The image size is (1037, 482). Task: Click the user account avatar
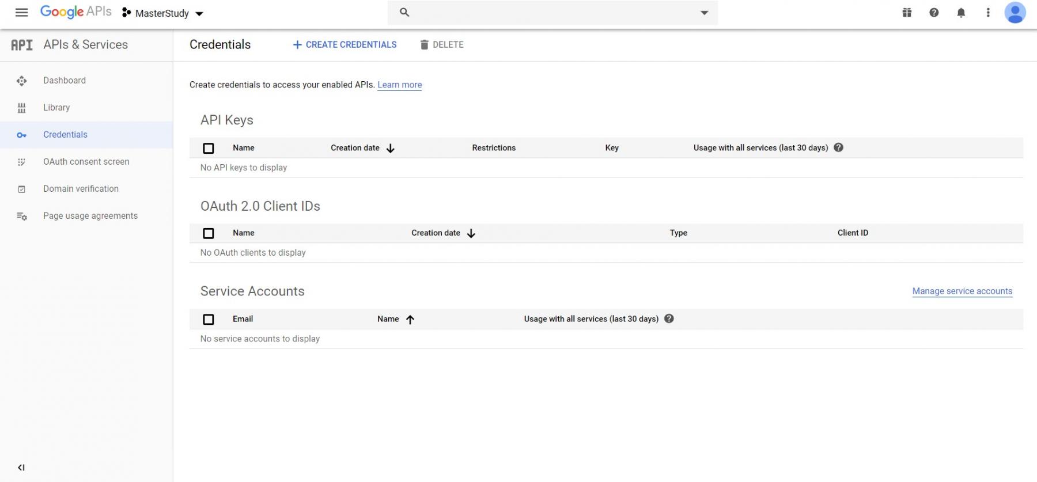click(1015, 13)
